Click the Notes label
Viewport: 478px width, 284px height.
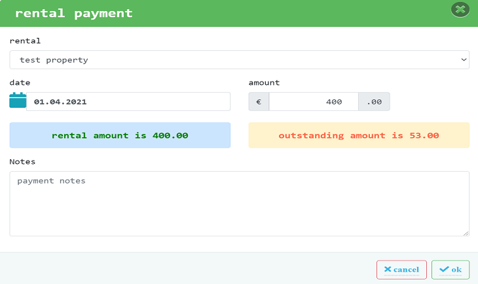click(22, 161)
